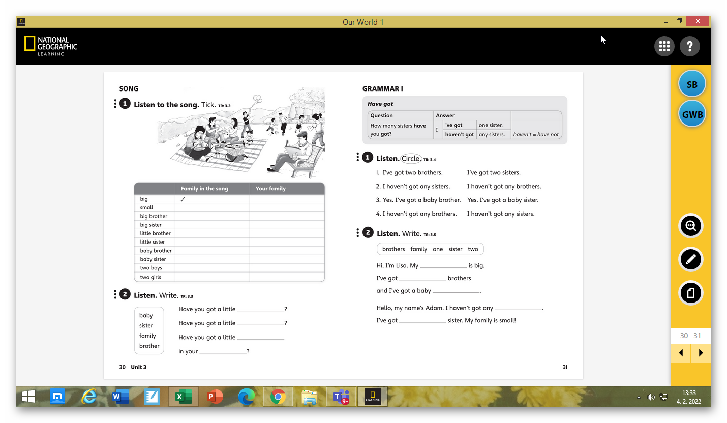Open PowerPoint from the taskbar
Viewport: 727px width, 423px height.
215,397
